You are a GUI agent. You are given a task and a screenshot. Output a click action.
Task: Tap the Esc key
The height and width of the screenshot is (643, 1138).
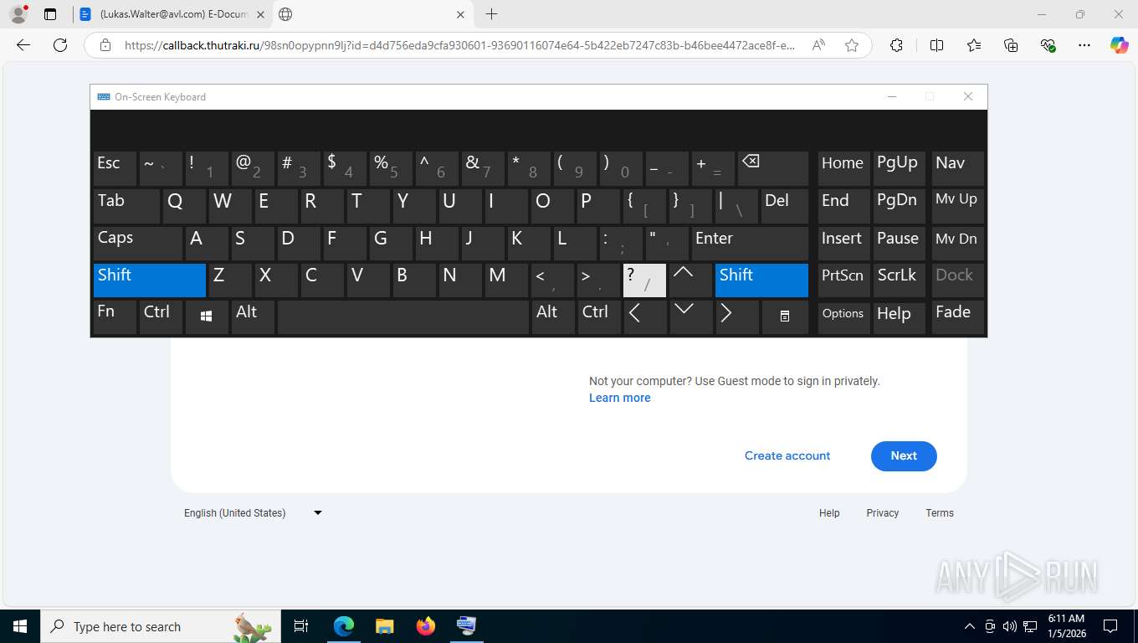coord(115,168)
